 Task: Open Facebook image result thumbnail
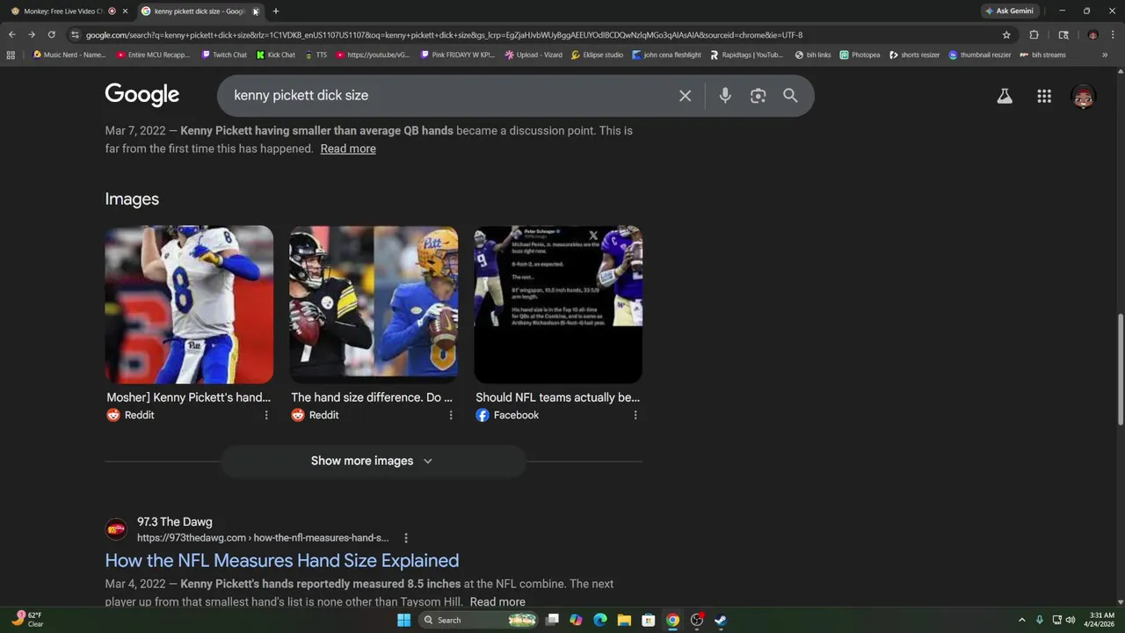click(558, 304)
